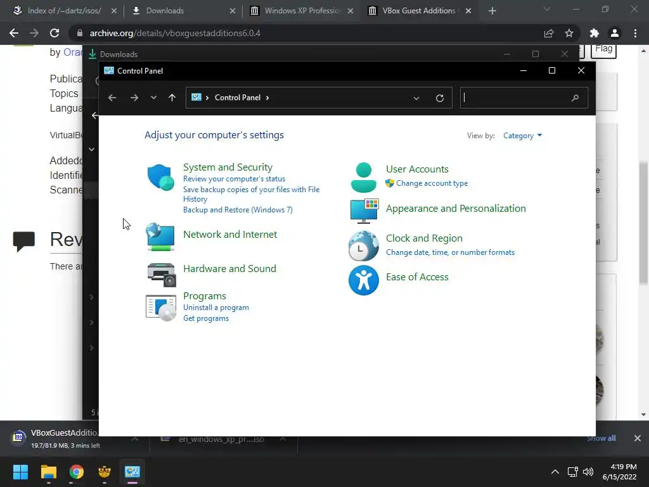Share this page from the address bar
This screenshot has width=649, height=487.
pyautogui.click(x=549, y=33)
